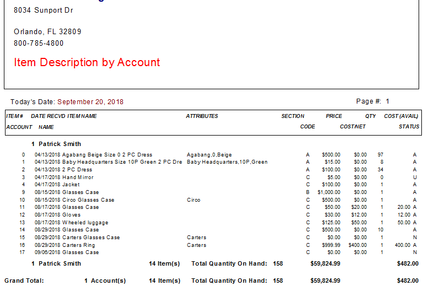Click the STATUS column header

point(409,127)
